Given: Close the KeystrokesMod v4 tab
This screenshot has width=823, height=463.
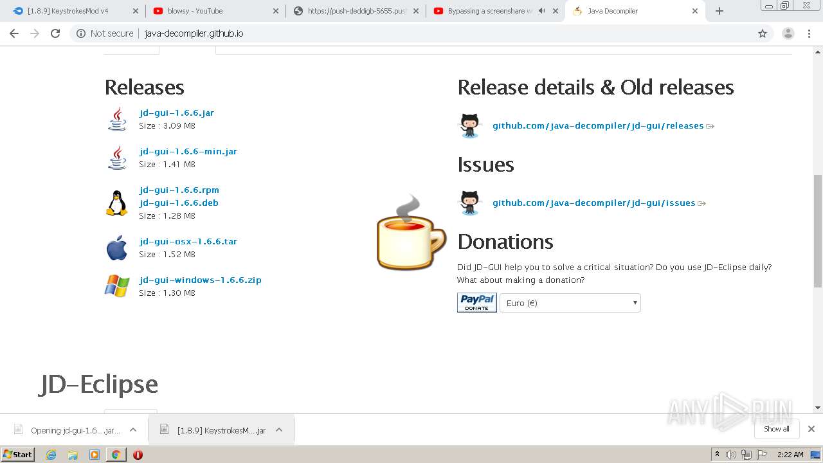Looking at the screenshot, I should tap(135, 11).
